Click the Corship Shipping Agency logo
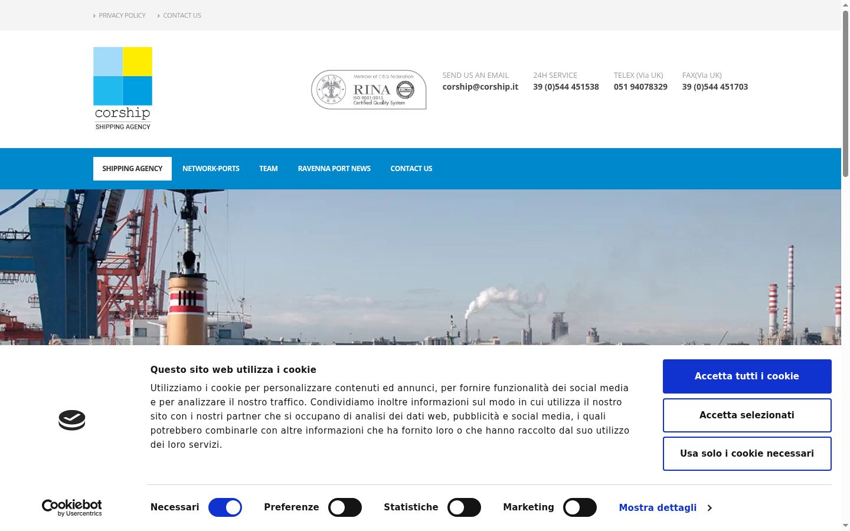Screen dimensions: 850x531 (x=123, y=88)
